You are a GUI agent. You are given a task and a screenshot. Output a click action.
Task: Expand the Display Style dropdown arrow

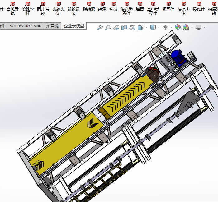(159, 28)
